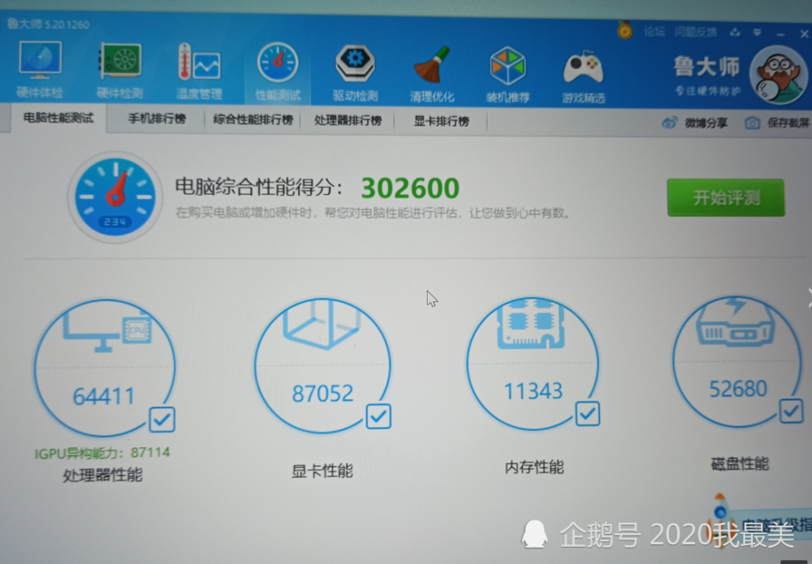
Task: Click the 鲁大师 mascot avatar
Action: click(x=779, y=75)
